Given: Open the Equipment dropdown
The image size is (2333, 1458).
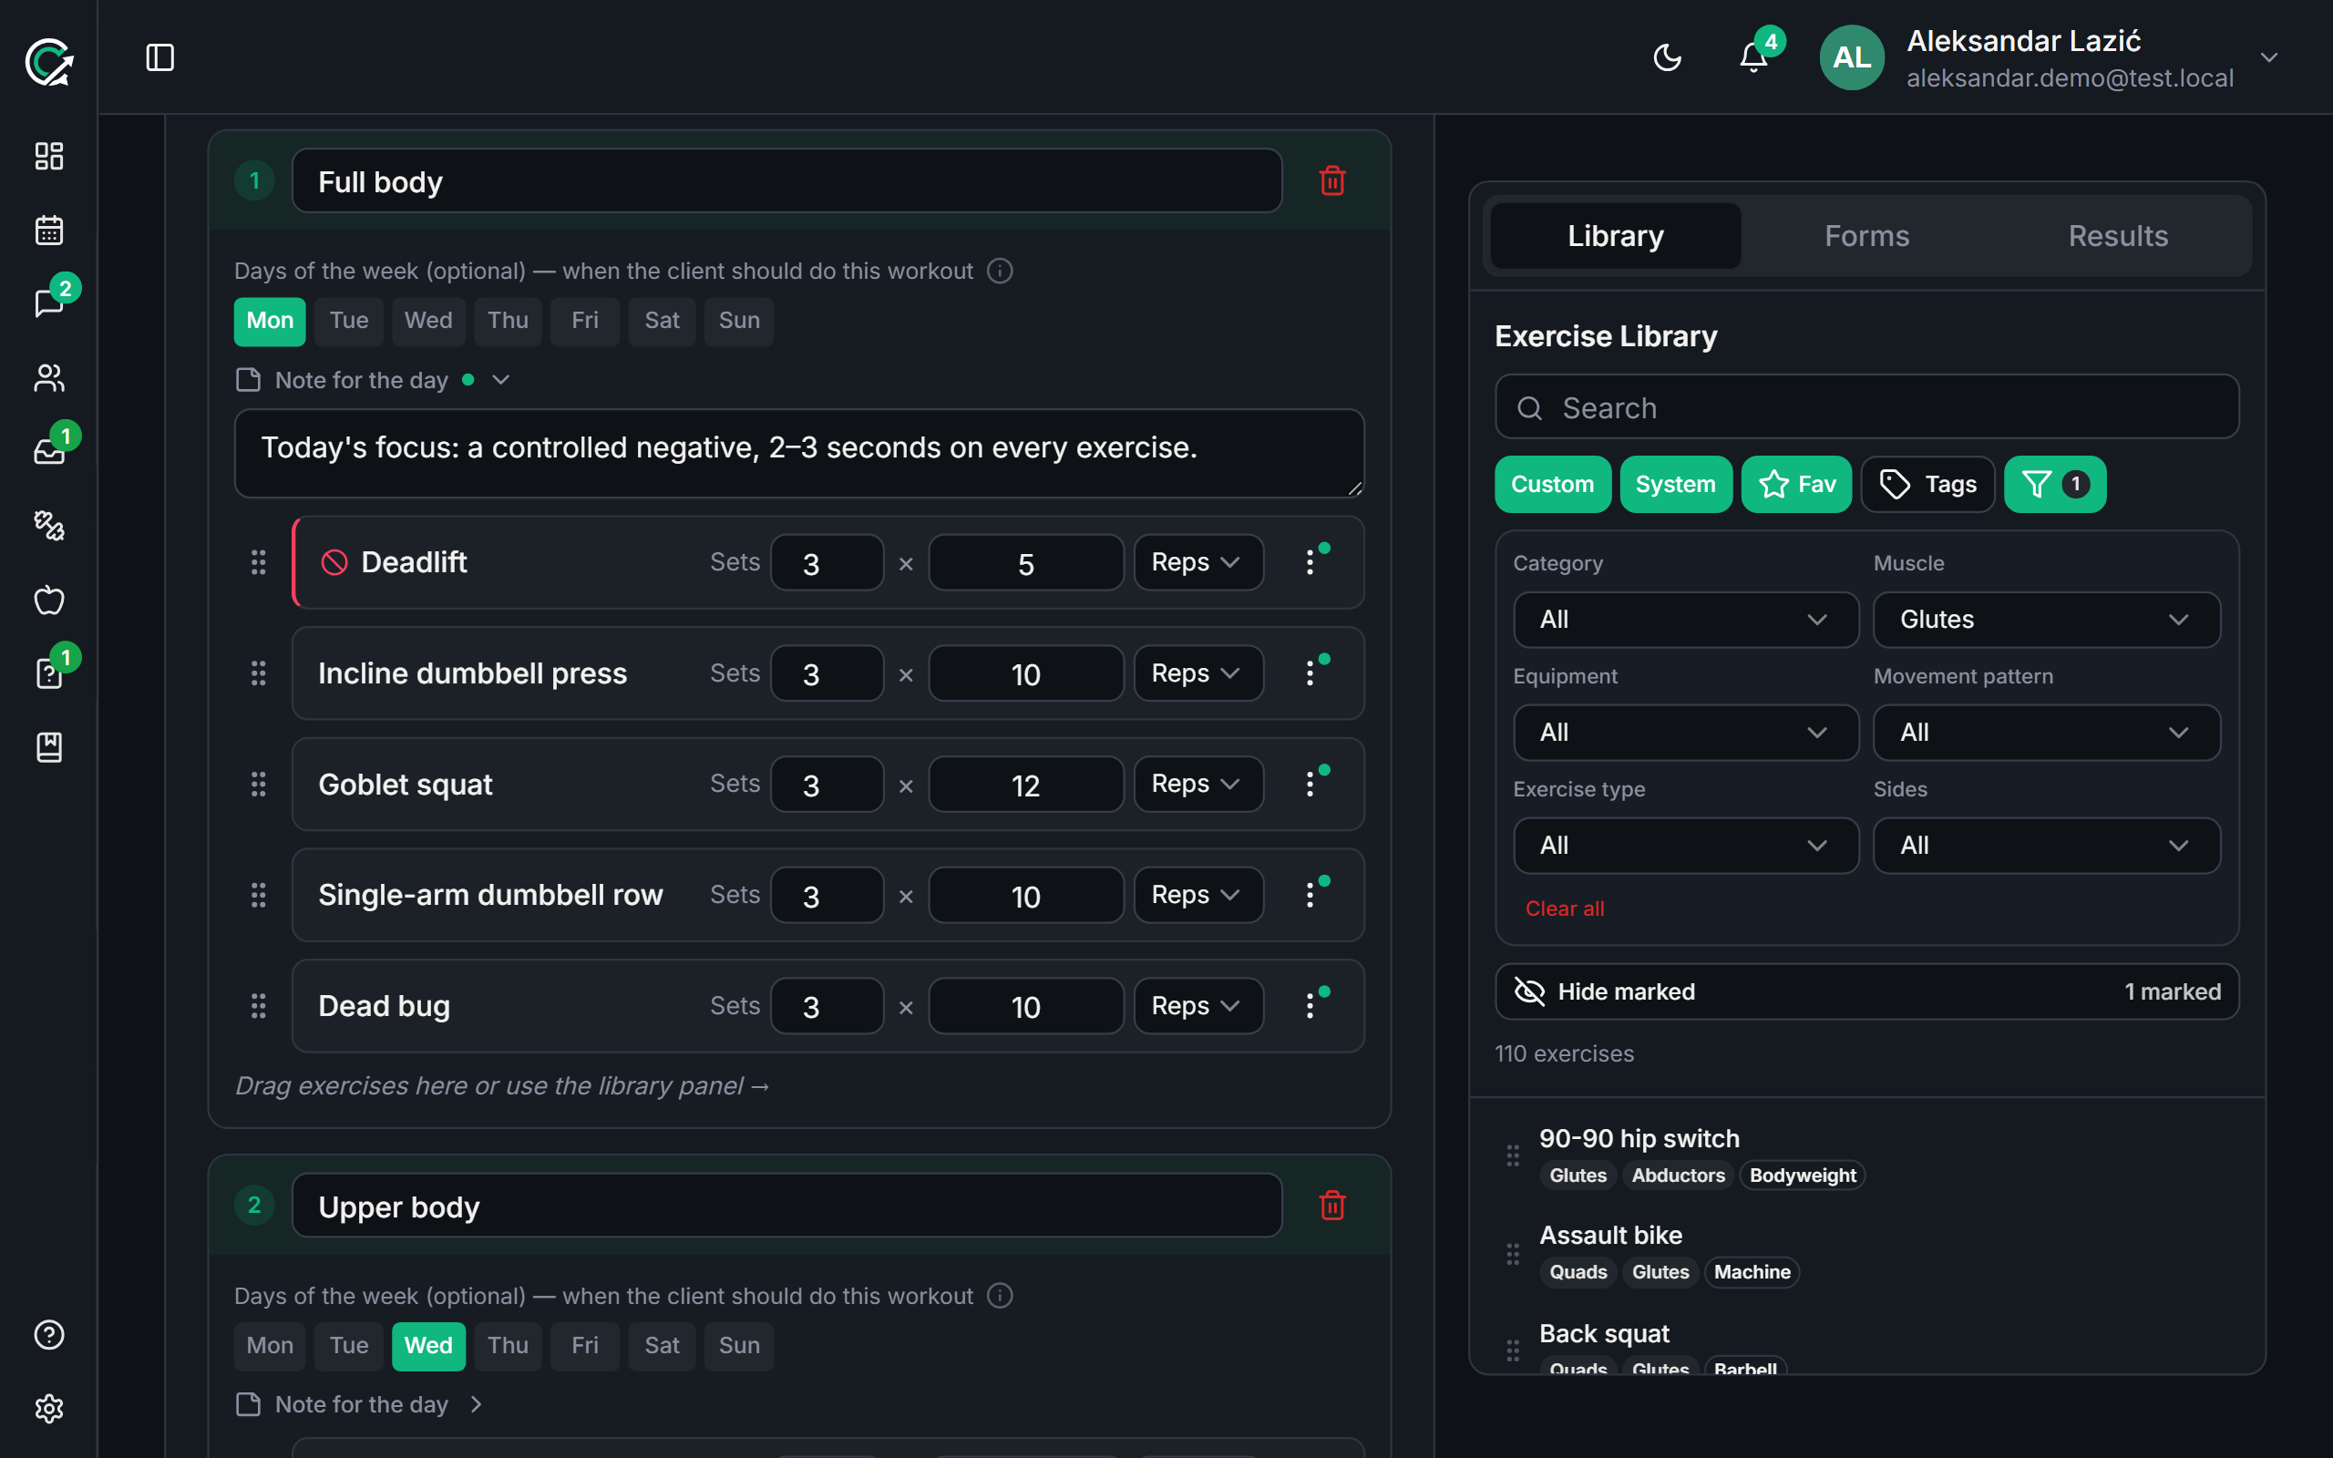Looking at the screenshot, I should [1685, 733].
